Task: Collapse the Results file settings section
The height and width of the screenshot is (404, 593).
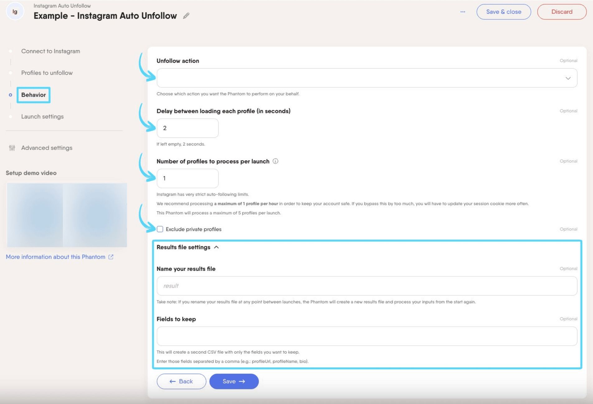Action: [x=188, y=247]
